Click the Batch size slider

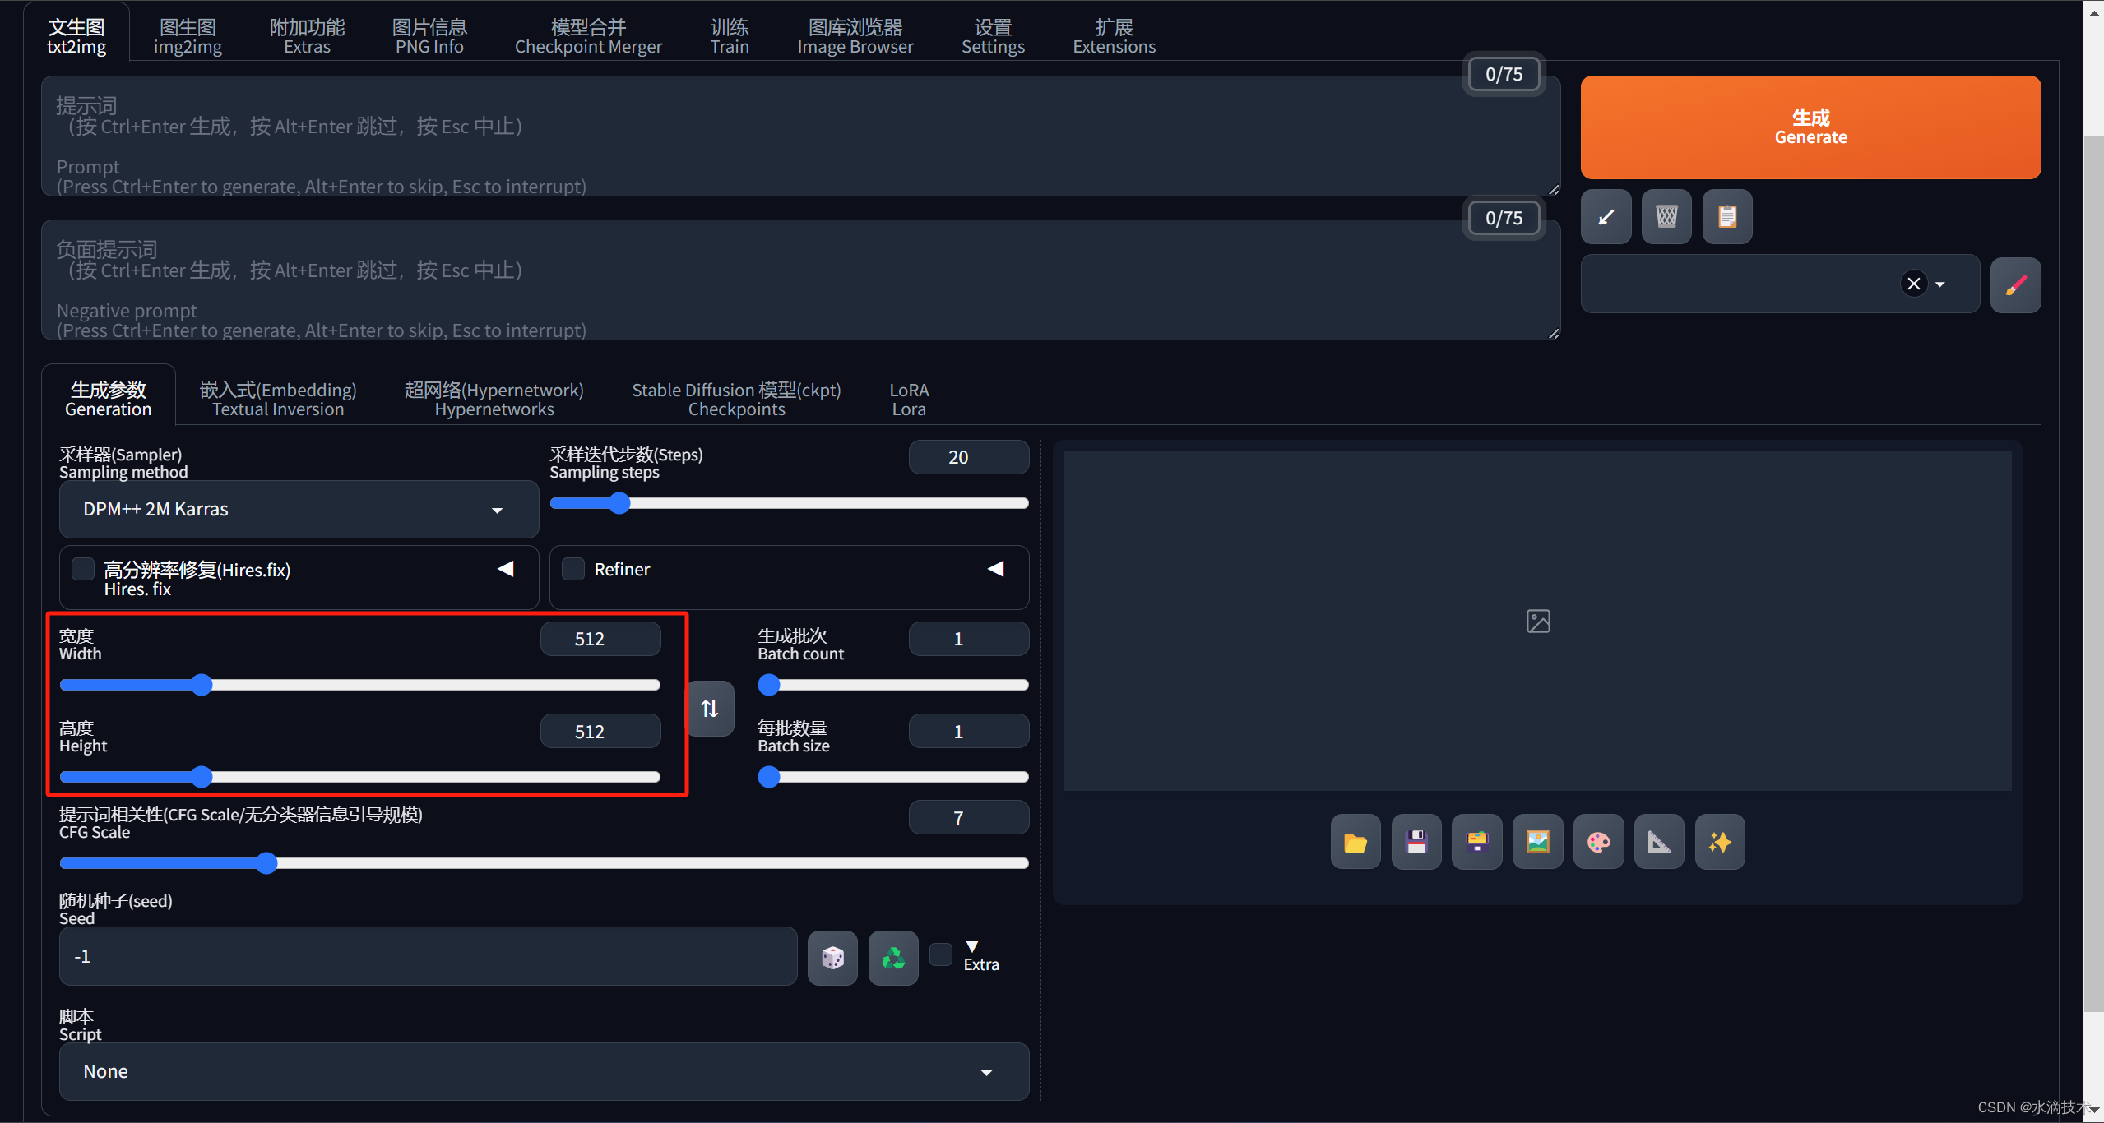(x=892, y=777)
